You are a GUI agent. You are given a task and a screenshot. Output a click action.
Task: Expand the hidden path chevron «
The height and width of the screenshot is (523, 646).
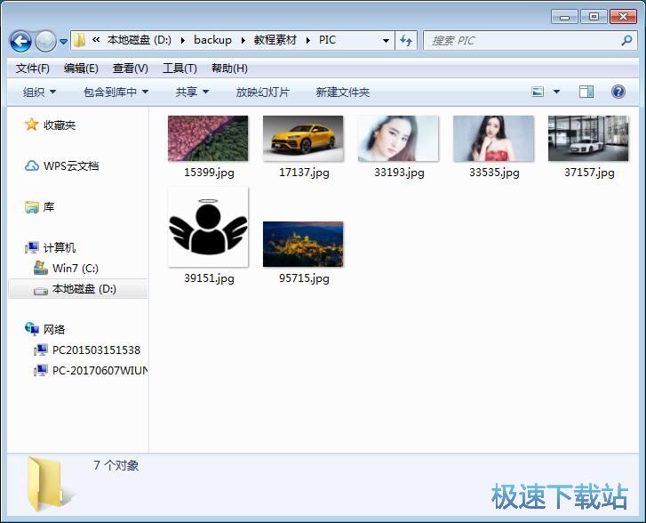tap(96, 40)
